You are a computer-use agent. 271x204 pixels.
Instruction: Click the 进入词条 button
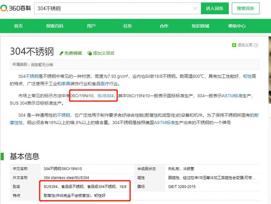[215, 9]
